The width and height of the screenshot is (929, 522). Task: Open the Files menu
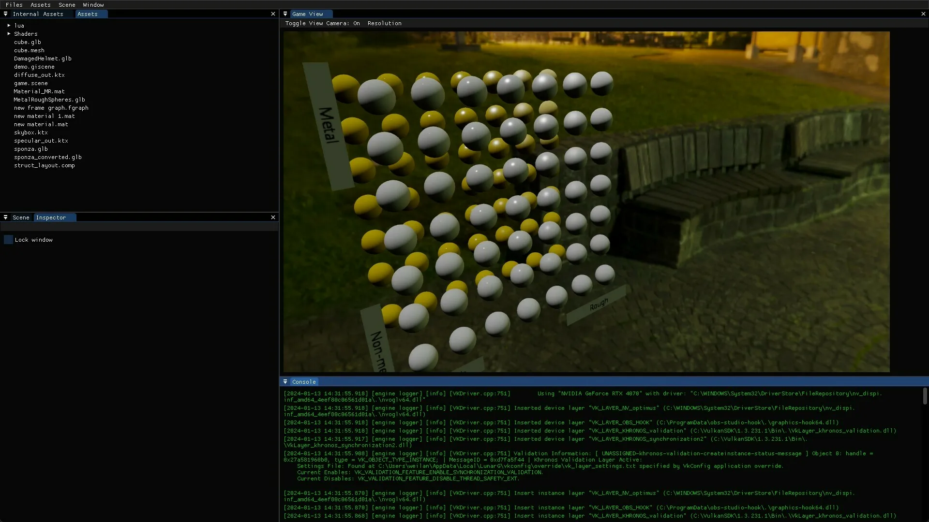(14, 5)
